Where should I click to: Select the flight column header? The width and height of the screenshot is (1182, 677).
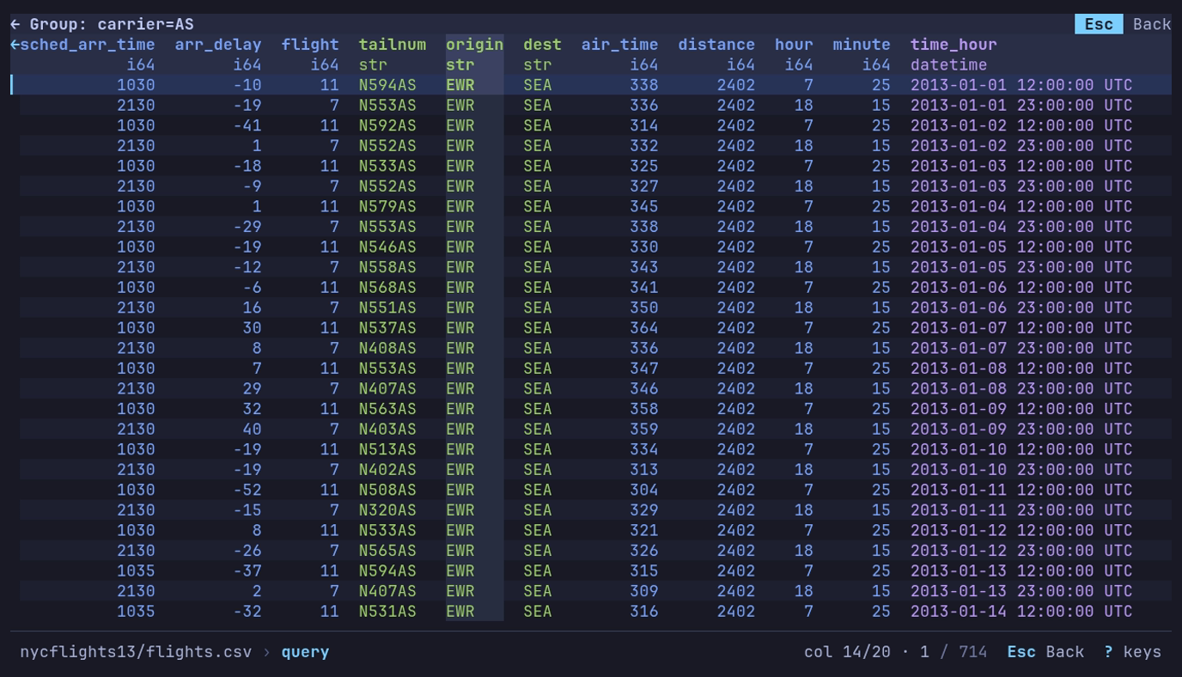pyautogui.click(x=310, y=45)
